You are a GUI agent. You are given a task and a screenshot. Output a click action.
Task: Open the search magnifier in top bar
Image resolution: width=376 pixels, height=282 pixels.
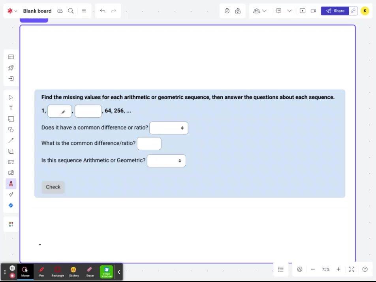pyautogui.click(x=71, y=11)
